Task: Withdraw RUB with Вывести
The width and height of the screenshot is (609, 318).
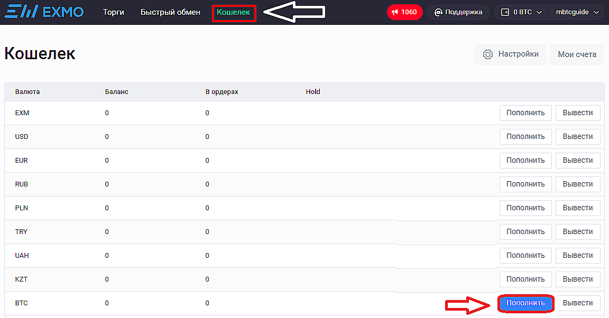Action: [x=578, y=184]
